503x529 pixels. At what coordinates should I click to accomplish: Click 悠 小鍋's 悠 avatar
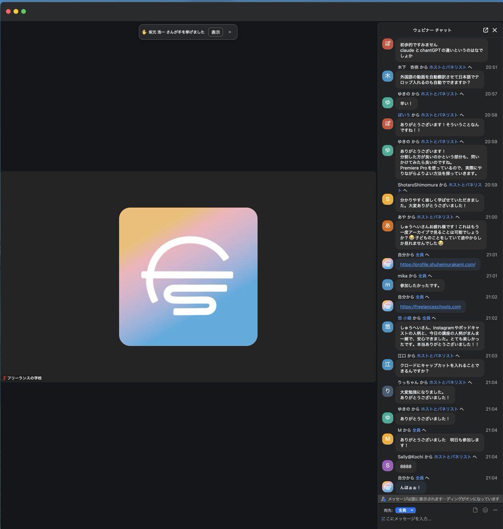point(387,327)
